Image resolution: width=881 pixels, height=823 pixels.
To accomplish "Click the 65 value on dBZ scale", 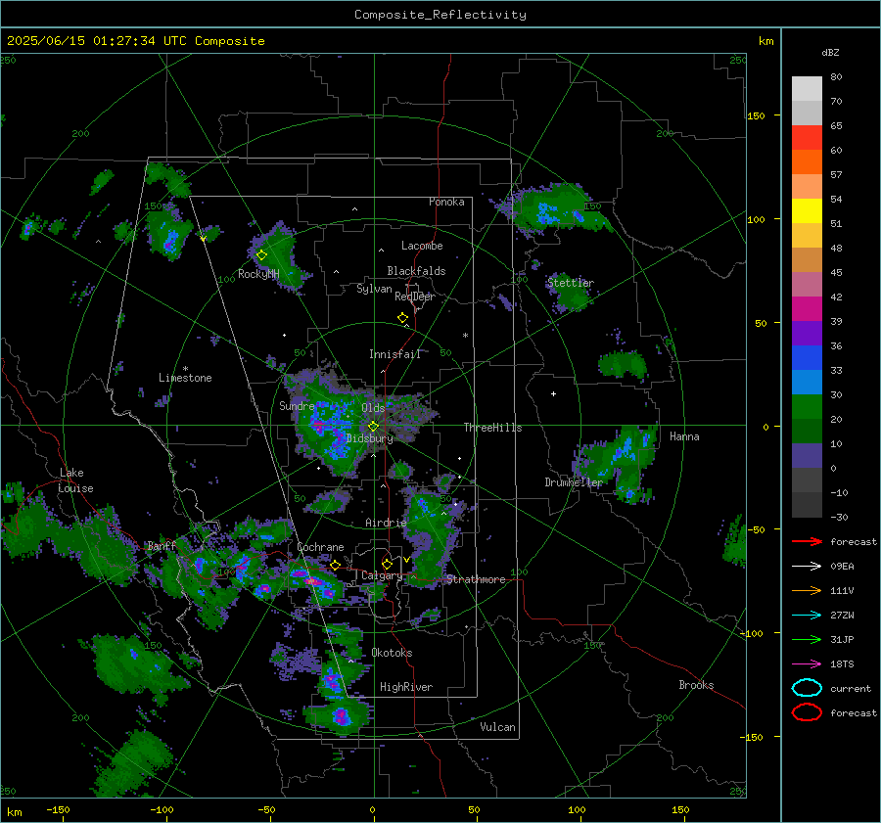I will coord(836,126).
